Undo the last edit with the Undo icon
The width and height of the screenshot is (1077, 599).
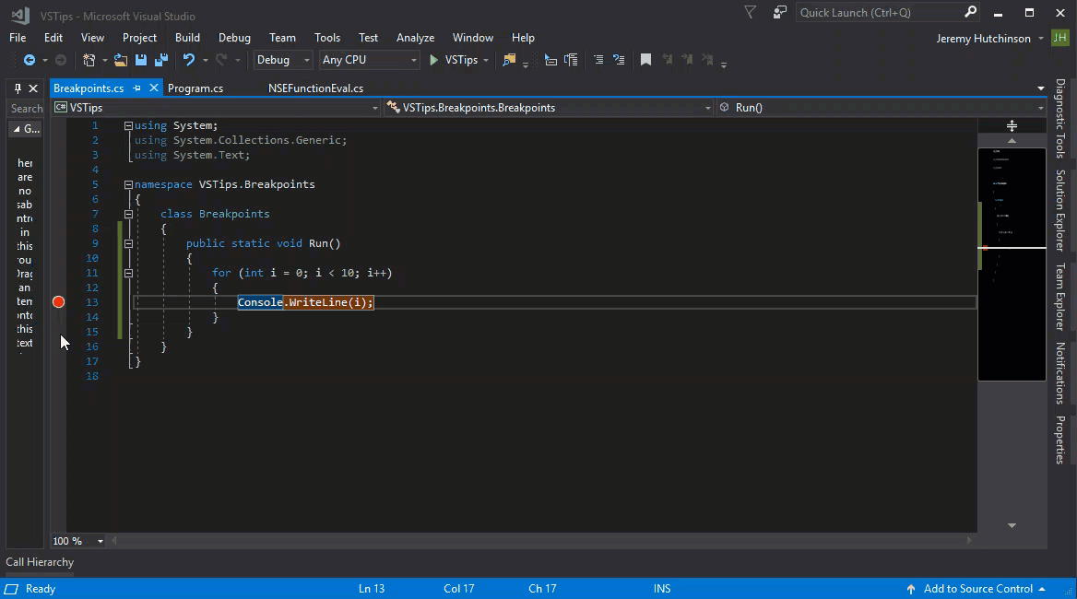189,58
